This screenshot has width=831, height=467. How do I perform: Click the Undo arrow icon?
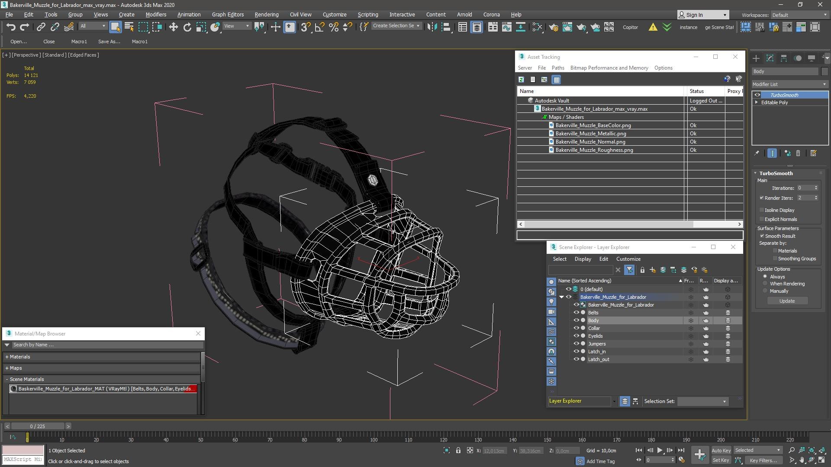pos(11,27)
